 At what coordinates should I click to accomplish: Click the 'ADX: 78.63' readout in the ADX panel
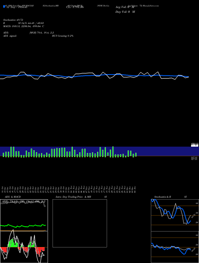[x=9, y=201]
